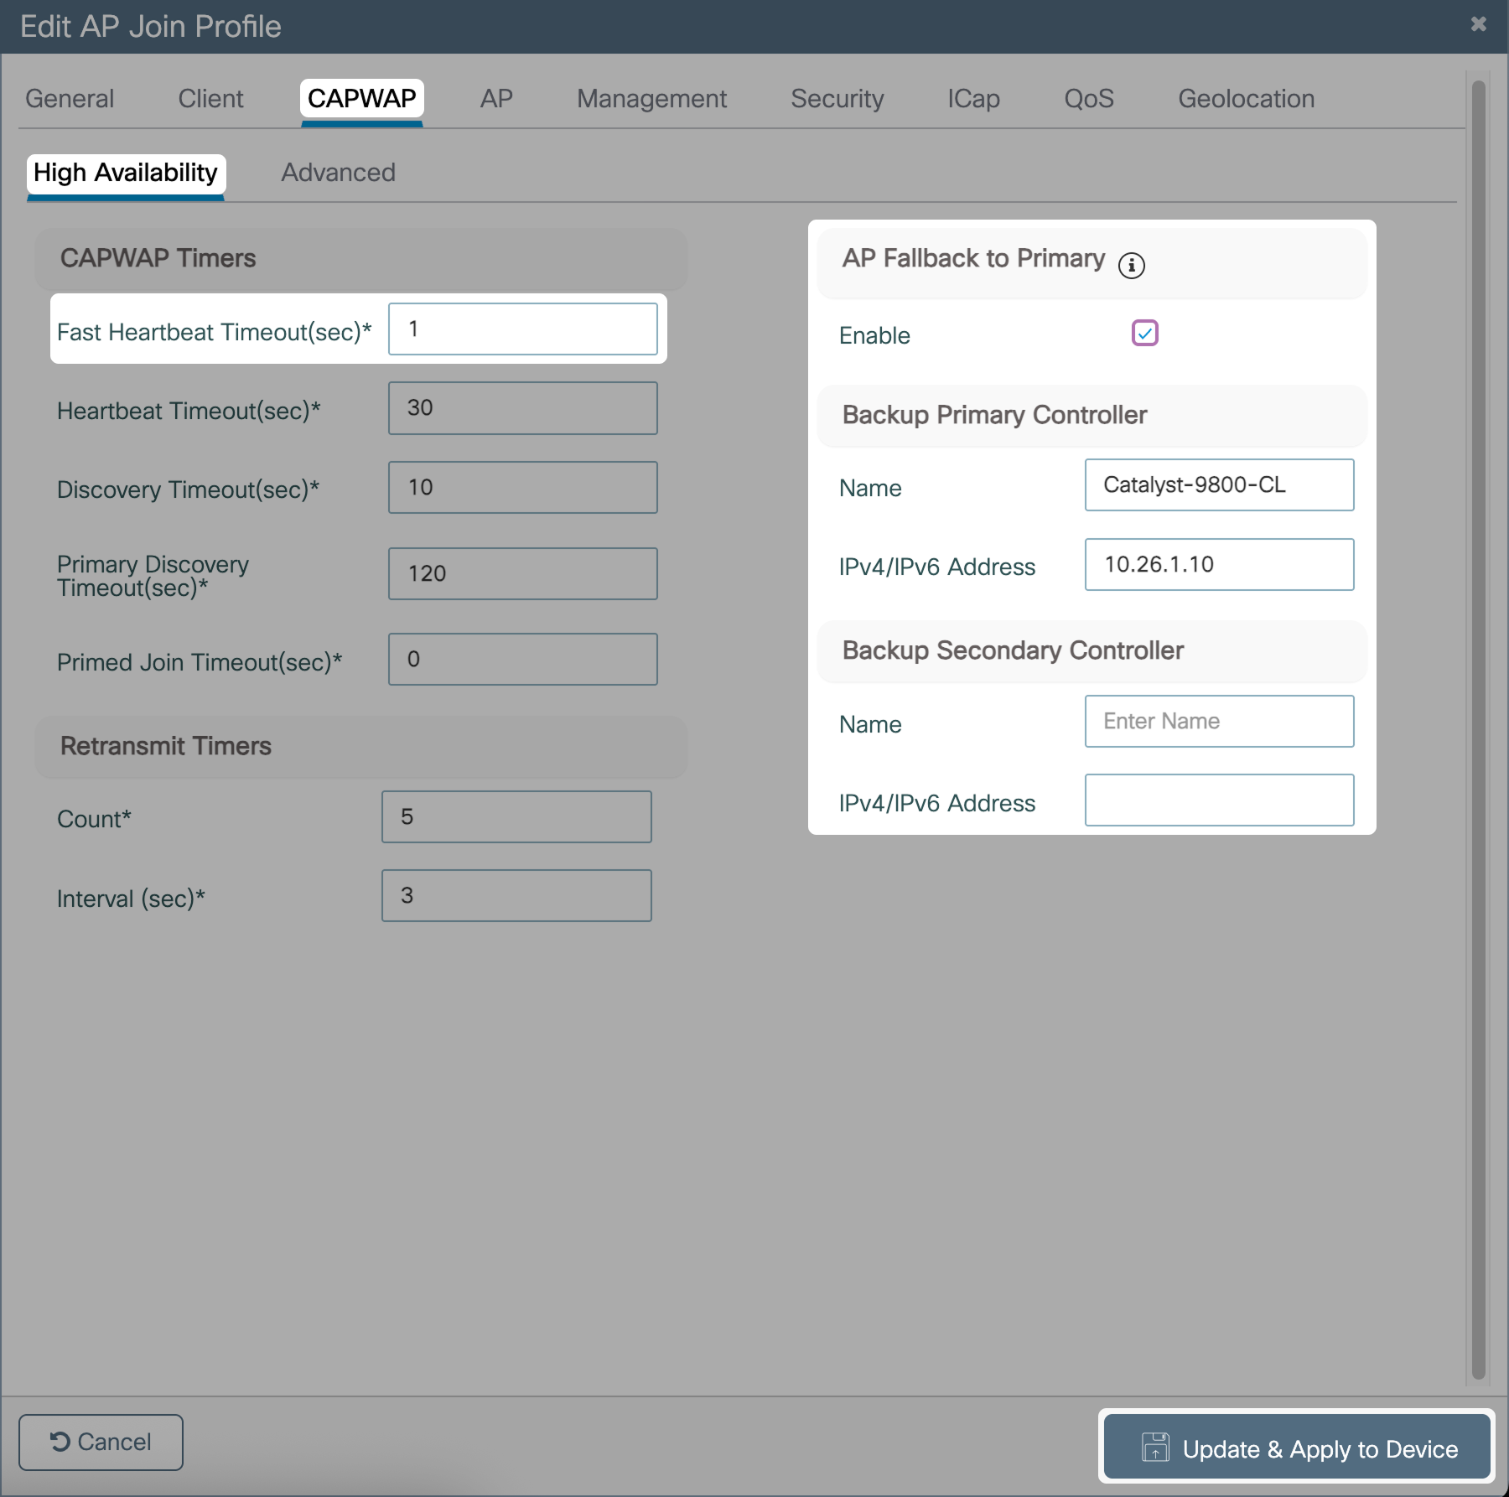
Task: Focus the Heartbeat Timeout input field
Action: 522,408
